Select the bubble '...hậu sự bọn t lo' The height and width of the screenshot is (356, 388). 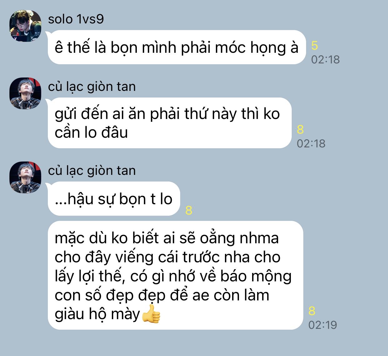pos(114,199)
